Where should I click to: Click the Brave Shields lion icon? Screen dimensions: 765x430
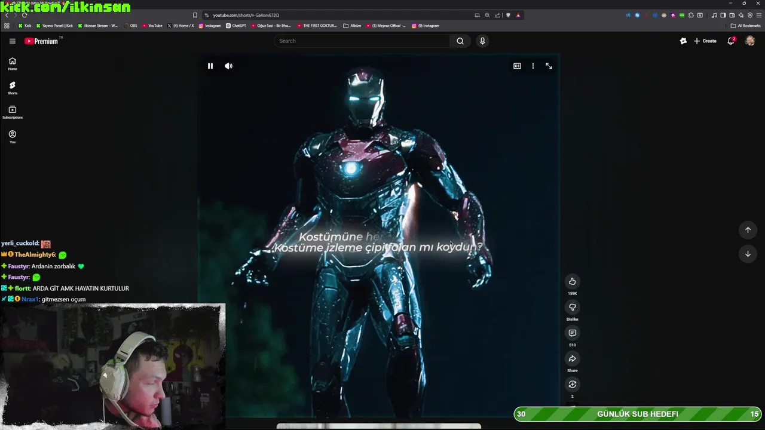(508, 15)
